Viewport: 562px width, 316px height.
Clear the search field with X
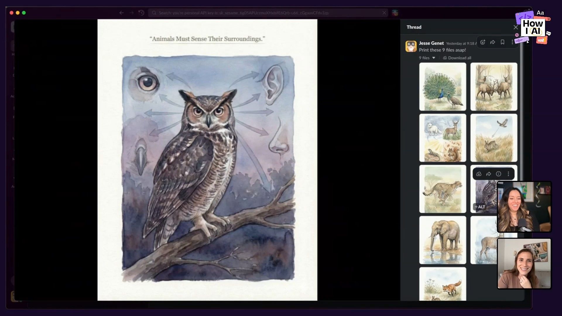(384, 13)
